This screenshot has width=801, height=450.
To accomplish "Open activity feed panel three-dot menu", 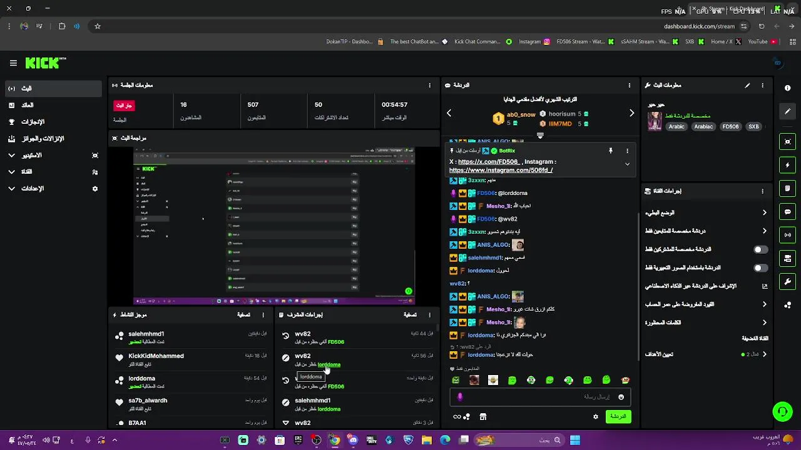I will pyautogui.click(x=263, y=315).
